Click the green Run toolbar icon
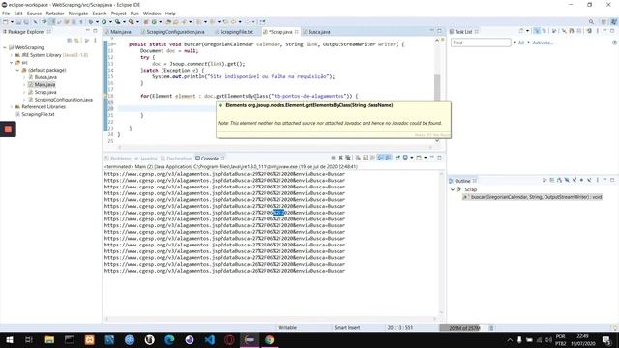619x348 pixels. click(x=103, y=22)
